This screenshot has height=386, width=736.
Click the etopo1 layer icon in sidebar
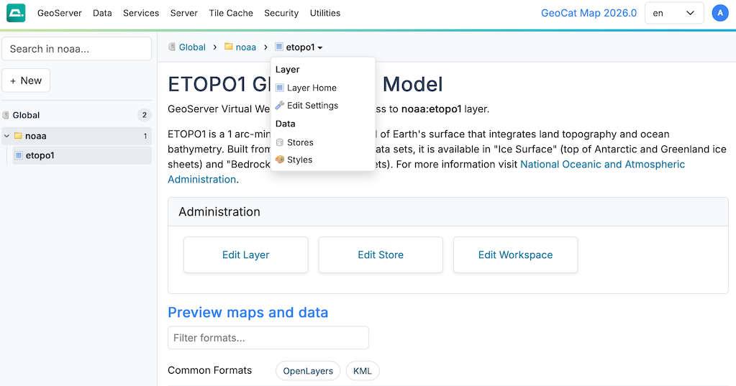pos(19,155)
